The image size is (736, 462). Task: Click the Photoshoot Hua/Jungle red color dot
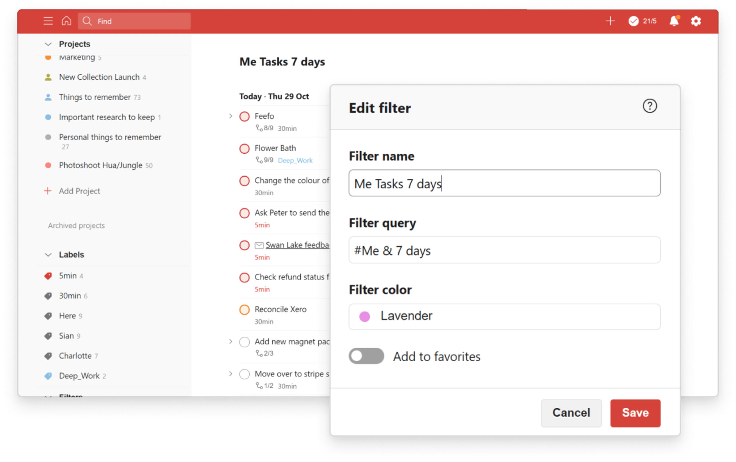pos(48,165)
